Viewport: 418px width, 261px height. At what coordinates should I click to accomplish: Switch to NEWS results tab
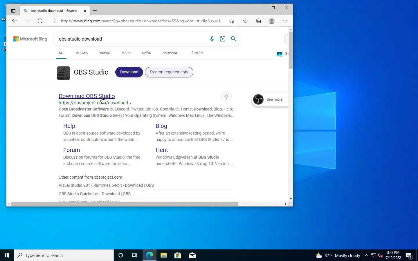[146, 53]
